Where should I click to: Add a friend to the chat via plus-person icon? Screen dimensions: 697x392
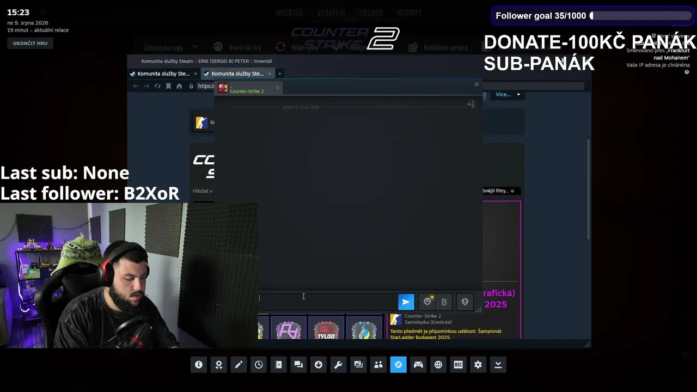coord(471,104)
